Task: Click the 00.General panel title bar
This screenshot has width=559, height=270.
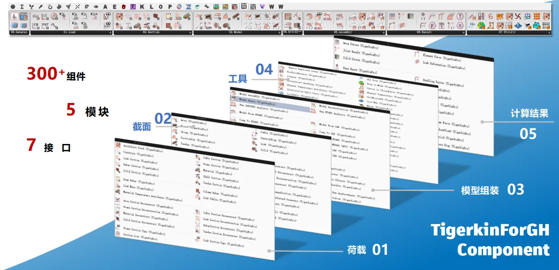Action: [x=19, y=32]
